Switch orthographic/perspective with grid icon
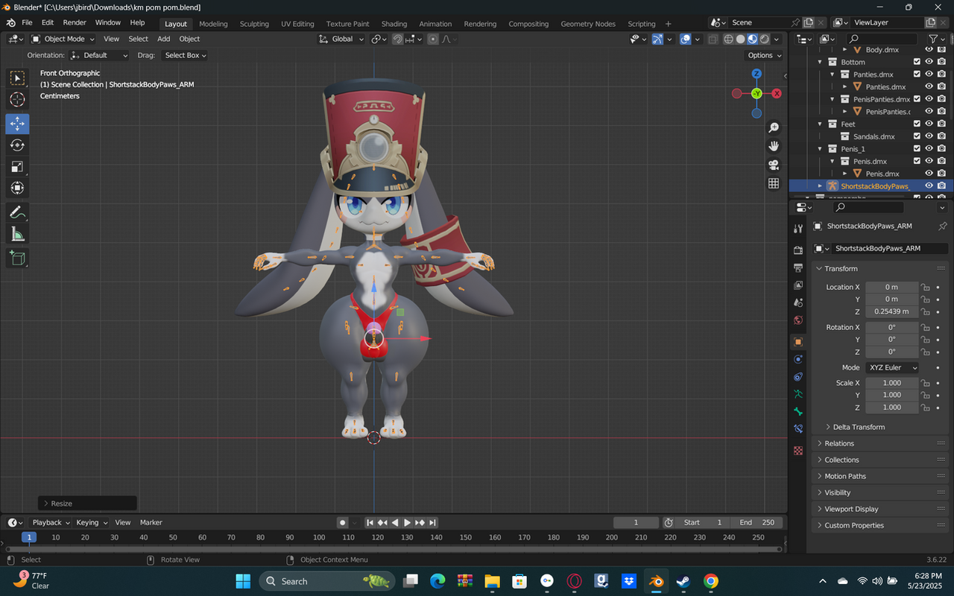This screenshot has height=596, width=954. [x=774, y=183]
